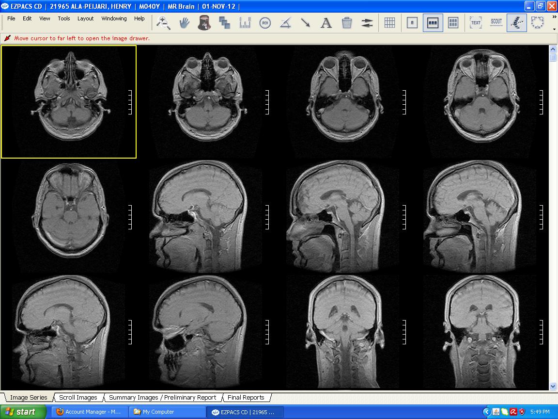Toggle the TEXT overlay button
Viewport: 558px width, 419px height.
click(x=476, y=23)
